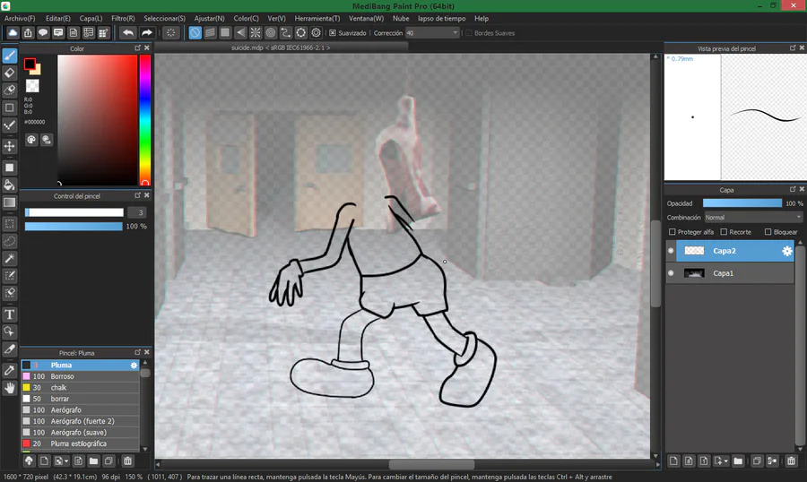Select the transparent color swatch
This screenshot has height=482, width=807.
point(32,86)
